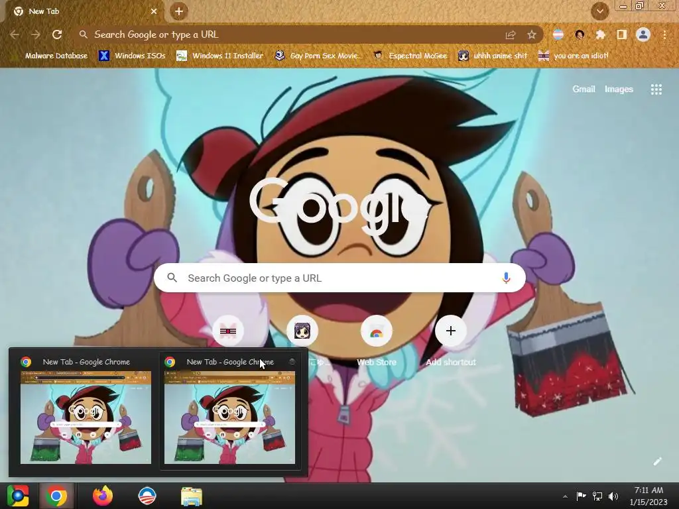The width and height of the screenshot is (679, 509).
Task: Show hidden tray icons arrow
Action: tap(565, 496)
